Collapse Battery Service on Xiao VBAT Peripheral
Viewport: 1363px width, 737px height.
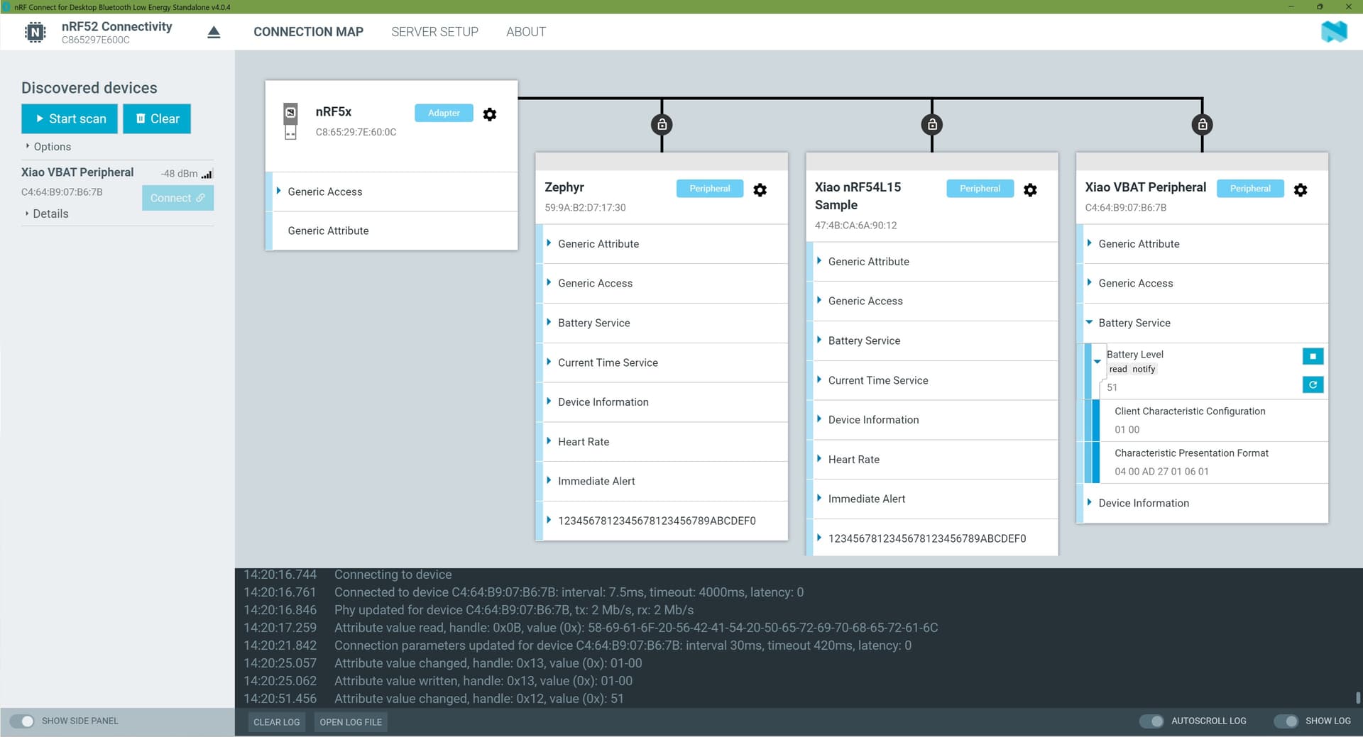(x=1090, y=323)
